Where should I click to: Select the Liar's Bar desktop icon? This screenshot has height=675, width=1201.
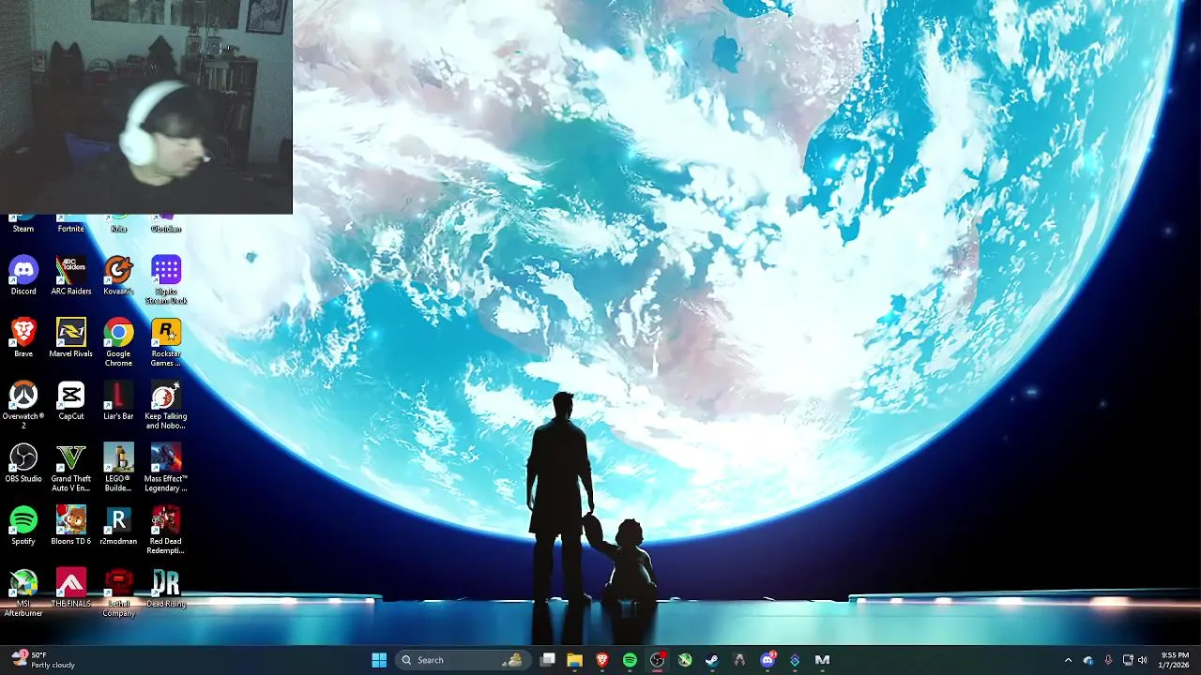[118, 400]
